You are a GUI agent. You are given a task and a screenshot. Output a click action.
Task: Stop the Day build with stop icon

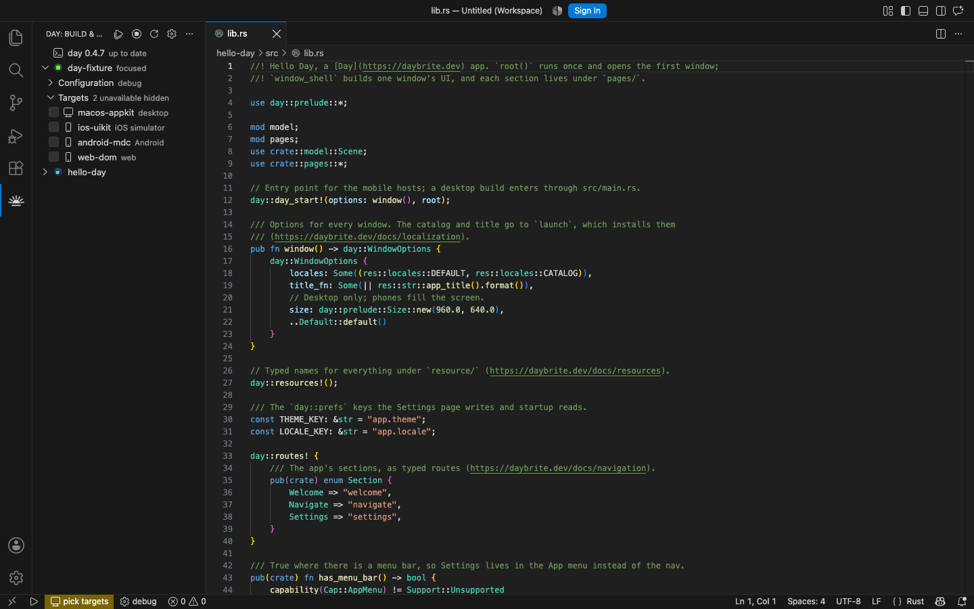click(x=137, y=34)
